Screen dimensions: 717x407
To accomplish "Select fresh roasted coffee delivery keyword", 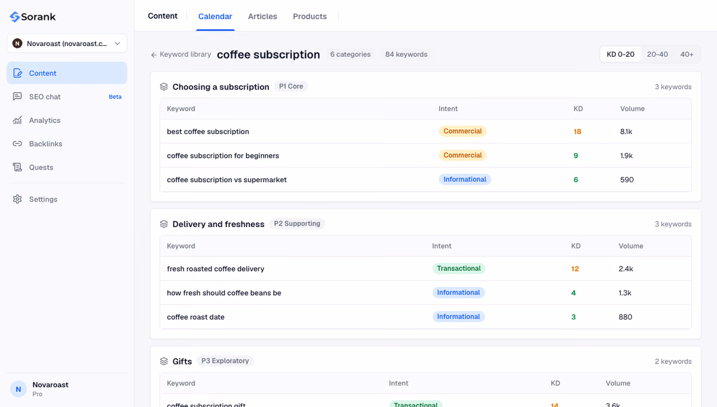I will (x=216, y=269).
